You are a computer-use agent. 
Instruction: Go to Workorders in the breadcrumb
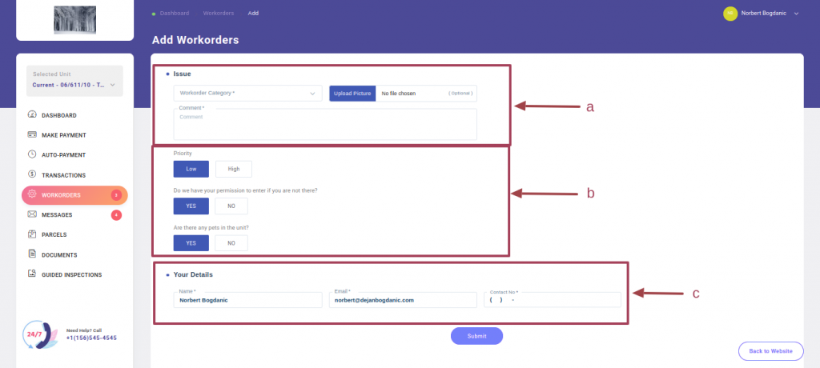pos(219,14)
